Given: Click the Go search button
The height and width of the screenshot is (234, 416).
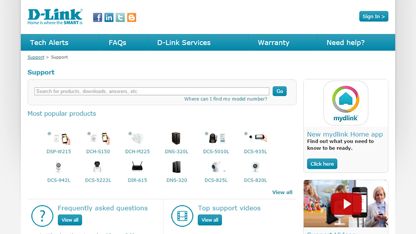Looking at the screenshot, I should (280, 92).
